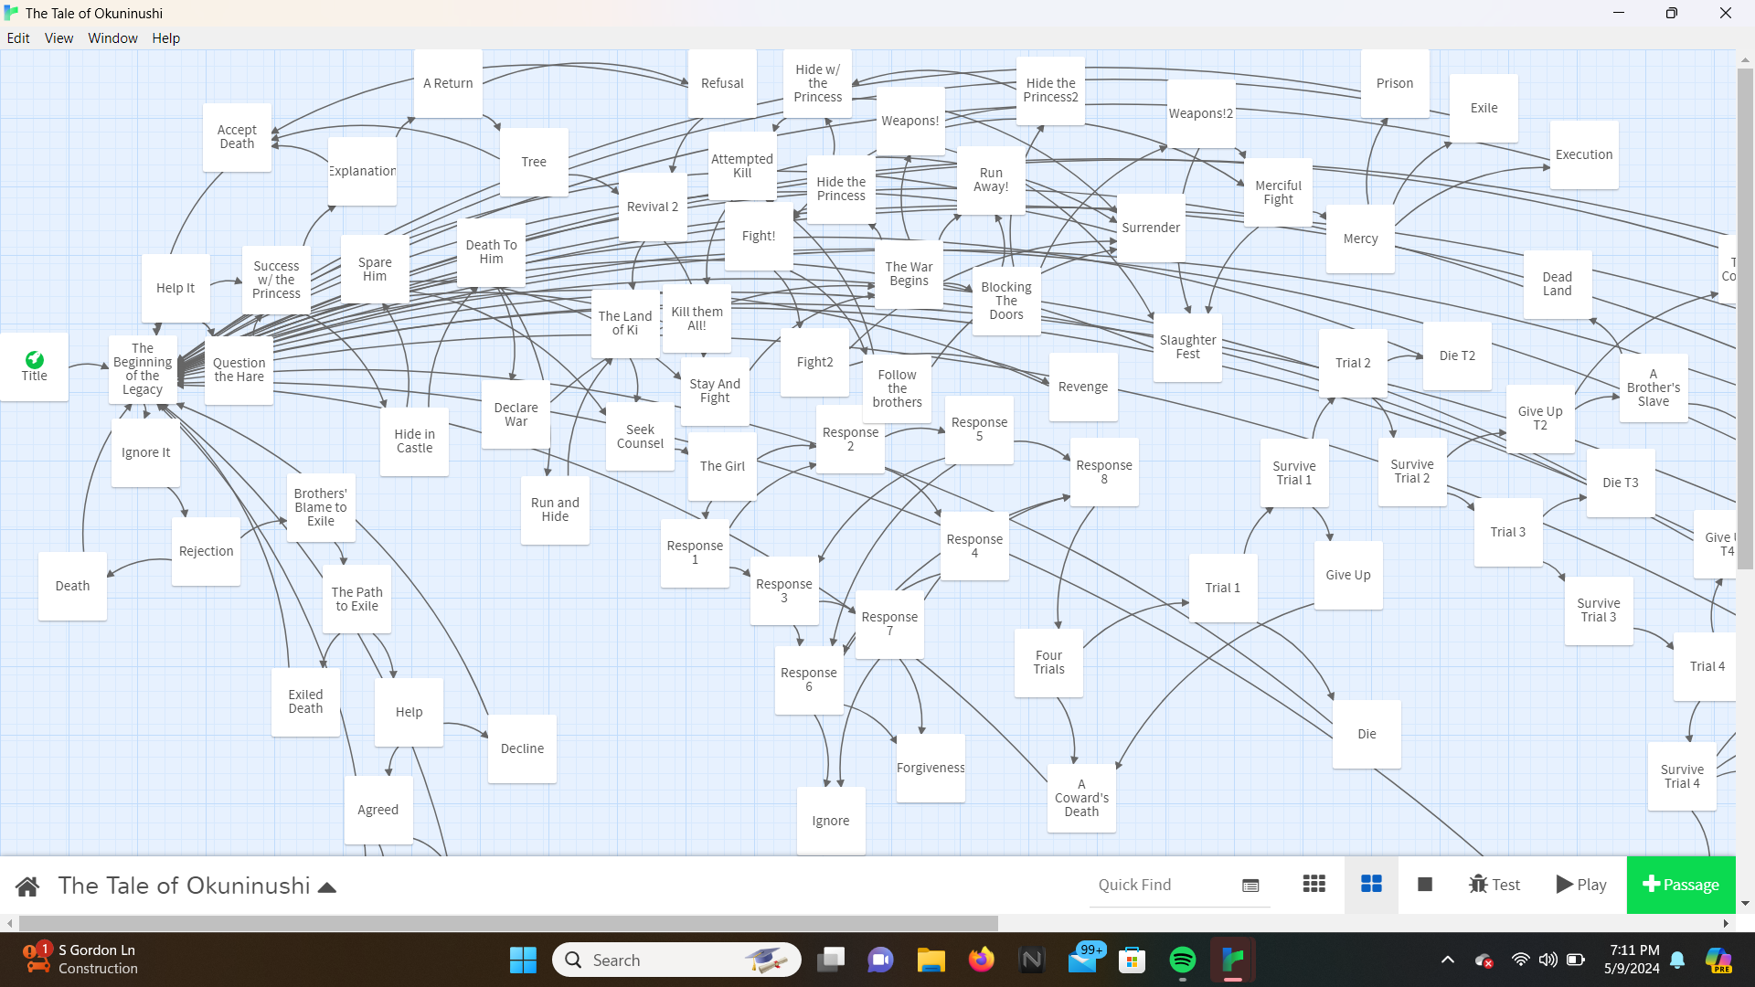Open Firefox from the taskbar
The width and height of the screenshot is (1755, 987).
(x=981, y=960)
